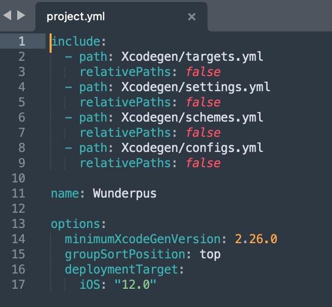Viewport: 332px width, 307px height.
Task: Click 'Xcodegen/configs.yml' path value
Action: [x=192, y=148]
